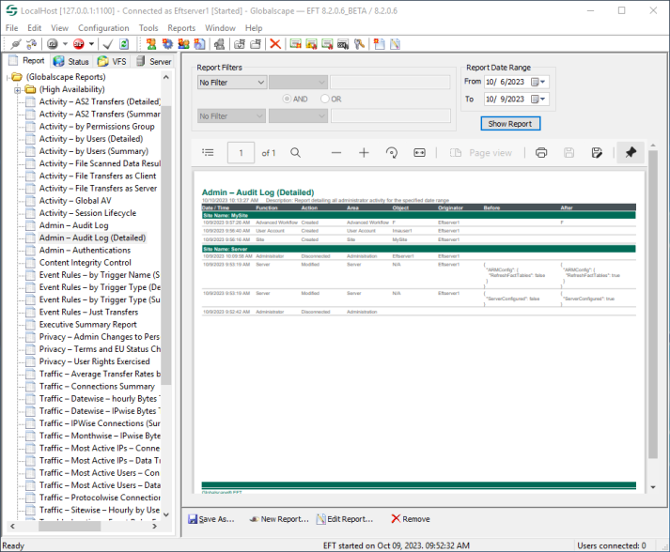The image size is (670, 552).
Task: Click the Save As button
Action: coord(210,518)
